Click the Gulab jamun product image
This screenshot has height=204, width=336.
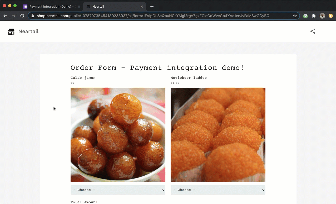click(118, 135)
